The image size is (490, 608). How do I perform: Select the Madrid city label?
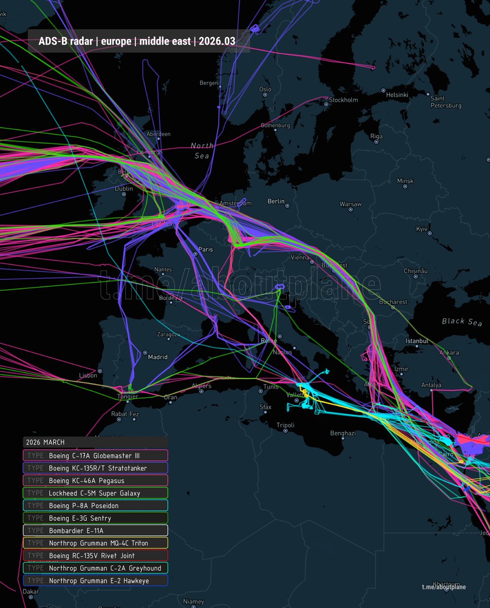(x=158, y=357)
